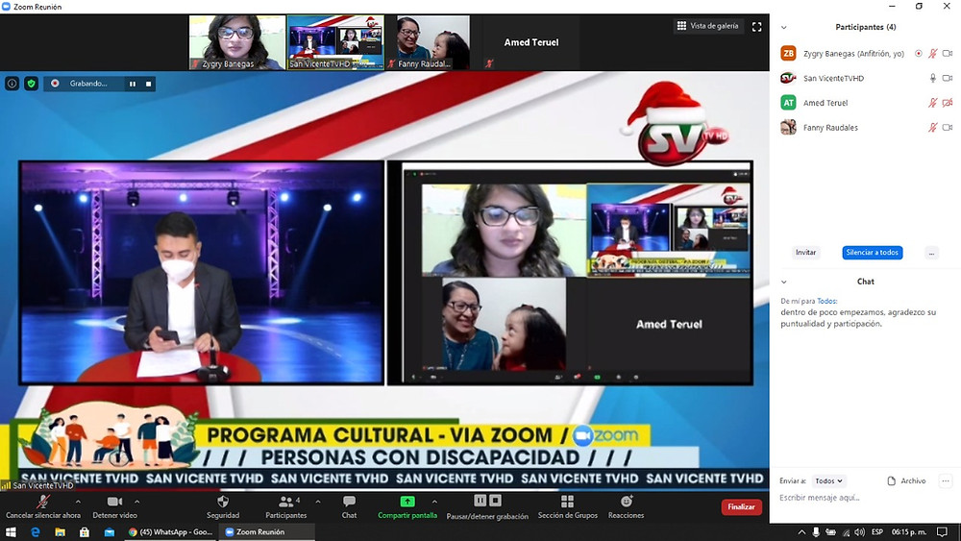Open Enviar a Todos recipient dropdown
The image size is (961, 541).
coord(828,481)
